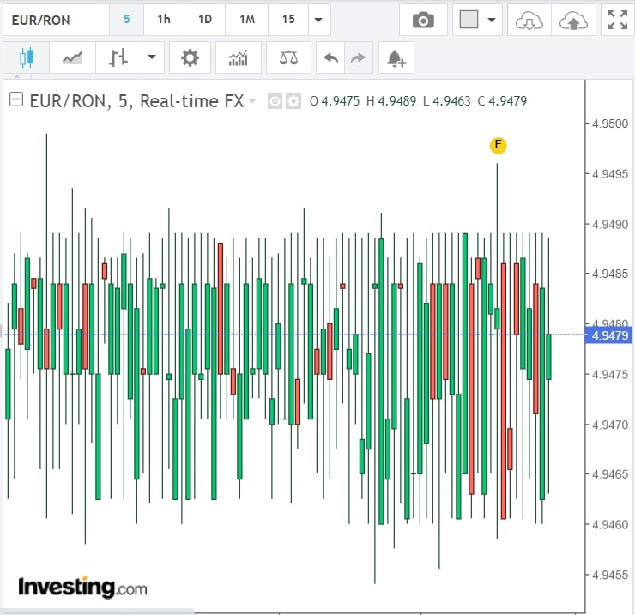Image resolution: width=635 pixels, height=615 pixels.
Task: Open chart properties gear icon
Action: click(190, 58)
